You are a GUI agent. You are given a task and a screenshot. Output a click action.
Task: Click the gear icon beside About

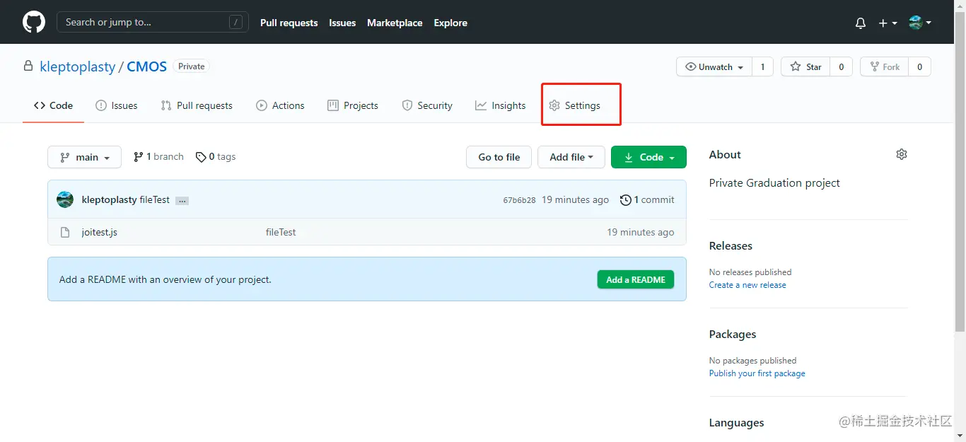tap(902, 154)
